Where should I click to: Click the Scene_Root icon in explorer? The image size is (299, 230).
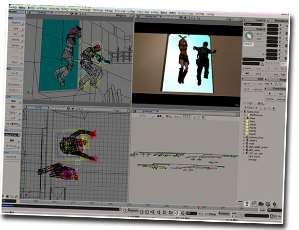coord(245,111)
